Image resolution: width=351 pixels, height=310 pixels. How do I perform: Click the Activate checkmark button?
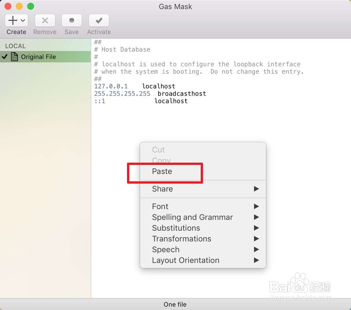pyautogui.click(x=99, y=20)
